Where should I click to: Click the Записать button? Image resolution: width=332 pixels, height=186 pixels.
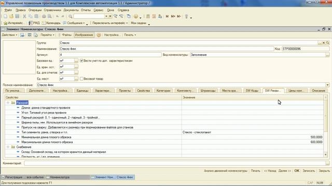click(309, 171)
